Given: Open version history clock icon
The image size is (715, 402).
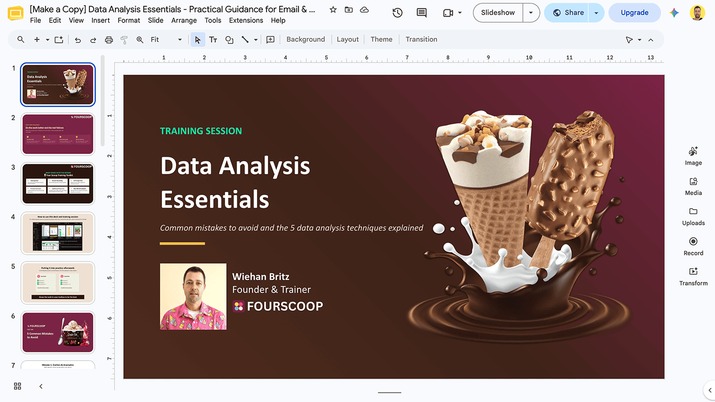Looking at the screenshot, I should 398,13.
